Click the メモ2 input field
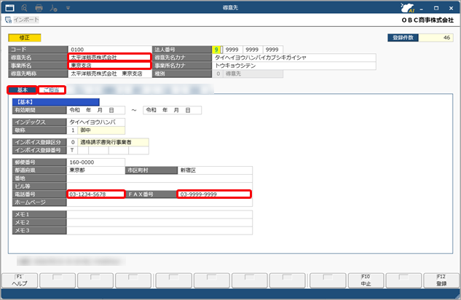 (159, 222)
